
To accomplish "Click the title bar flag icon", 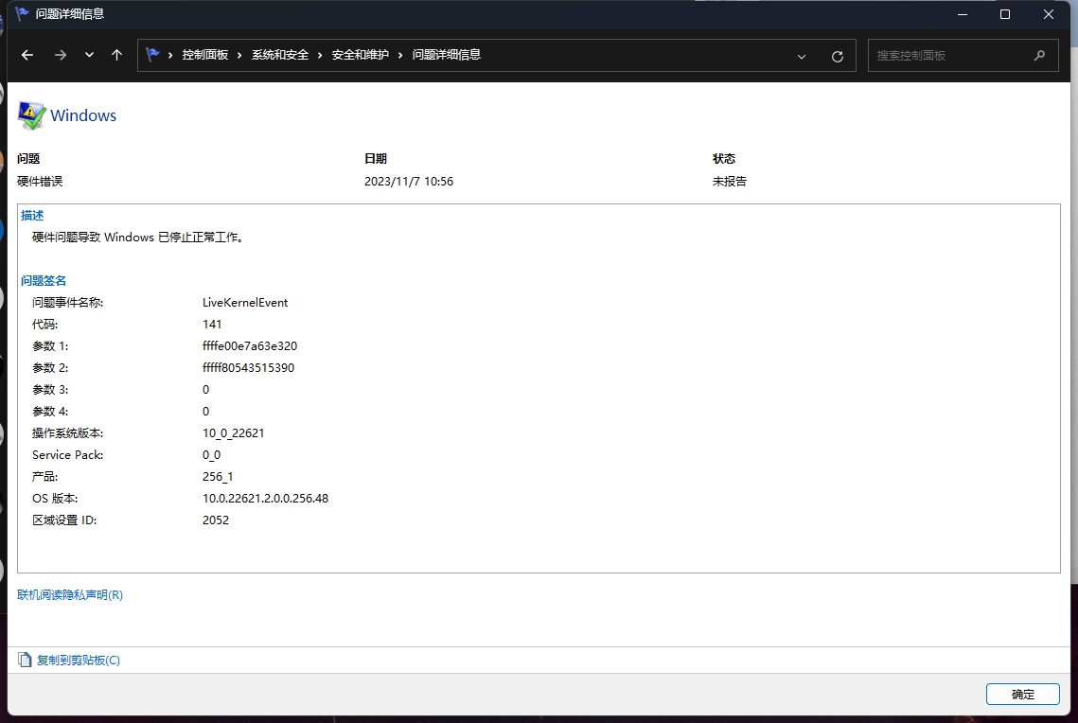I will click(x=22, y=14).
